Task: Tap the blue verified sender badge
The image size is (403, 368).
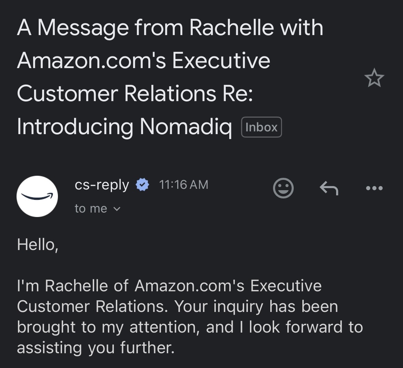Action: (x=142, y=185)
